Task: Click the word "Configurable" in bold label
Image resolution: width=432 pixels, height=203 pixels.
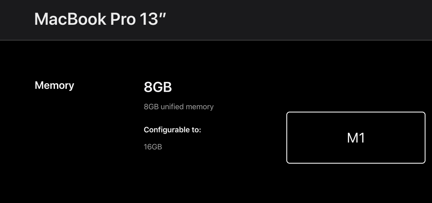Action: tap(164, 130)
